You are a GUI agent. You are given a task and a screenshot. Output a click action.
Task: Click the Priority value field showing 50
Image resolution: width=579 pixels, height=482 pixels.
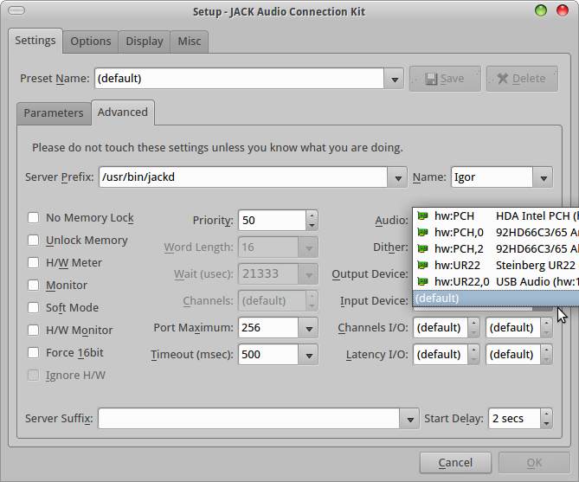pyautogui.click(x=272, y=221)
